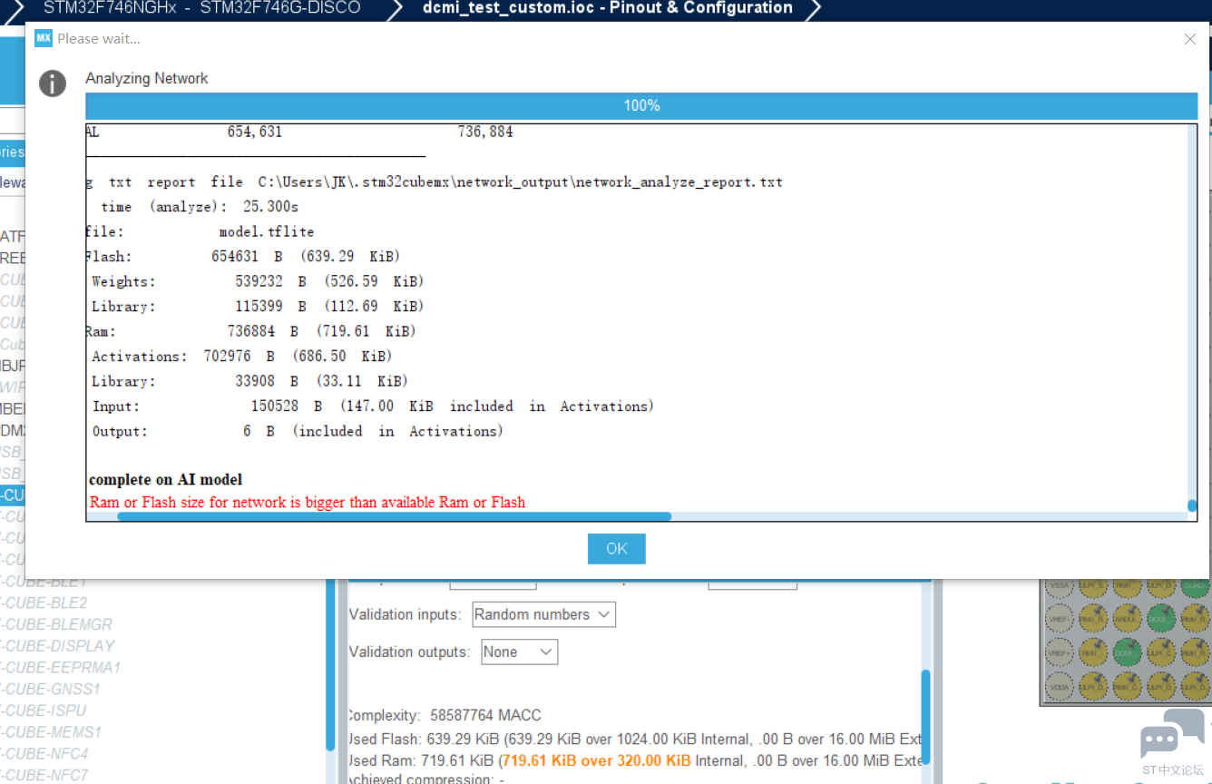Click the model.tflite file name line
Viewport: 1212px width, 784px height.
pyautogui.click(x=200, y=231)
